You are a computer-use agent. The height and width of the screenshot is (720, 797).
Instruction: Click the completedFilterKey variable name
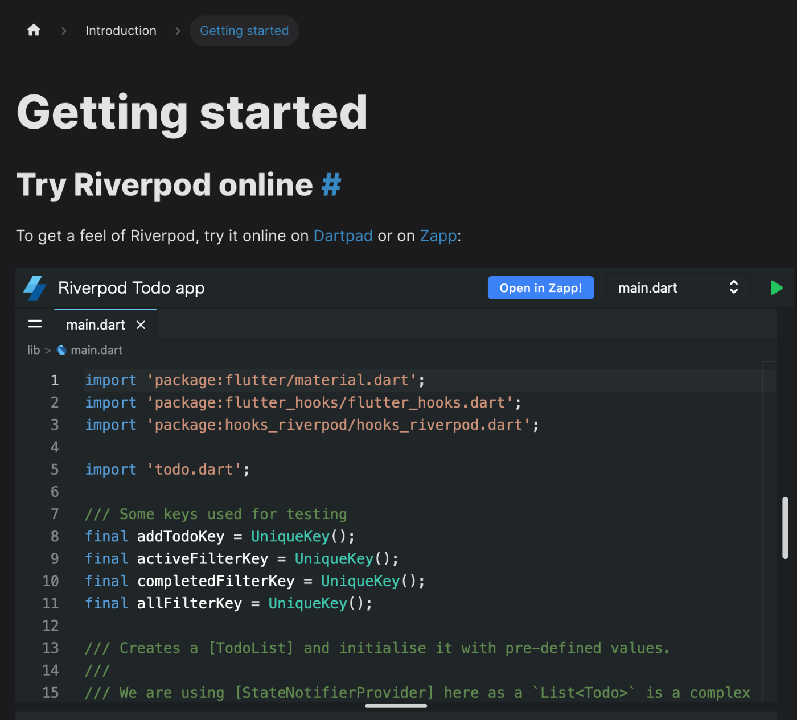tap(216, 581)
